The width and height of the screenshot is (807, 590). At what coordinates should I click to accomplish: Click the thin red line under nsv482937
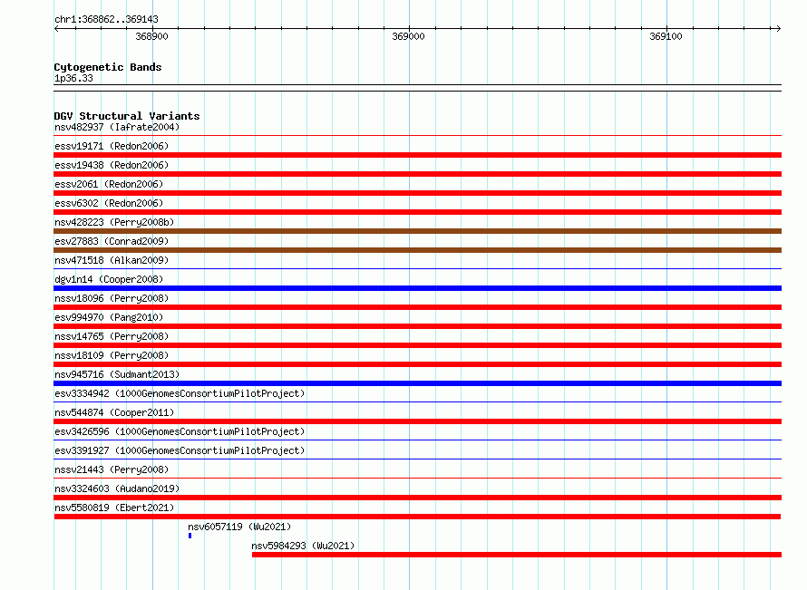(417, 135)
